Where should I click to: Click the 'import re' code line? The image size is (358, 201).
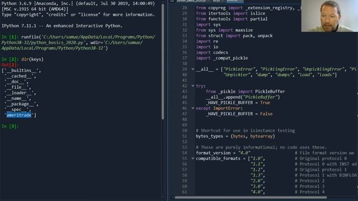(207, 41)
